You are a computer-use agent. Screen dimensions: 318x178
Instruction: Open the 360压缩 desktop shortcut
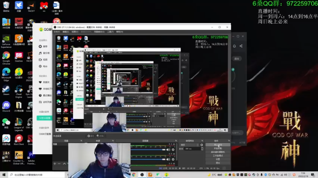(6, 23)
